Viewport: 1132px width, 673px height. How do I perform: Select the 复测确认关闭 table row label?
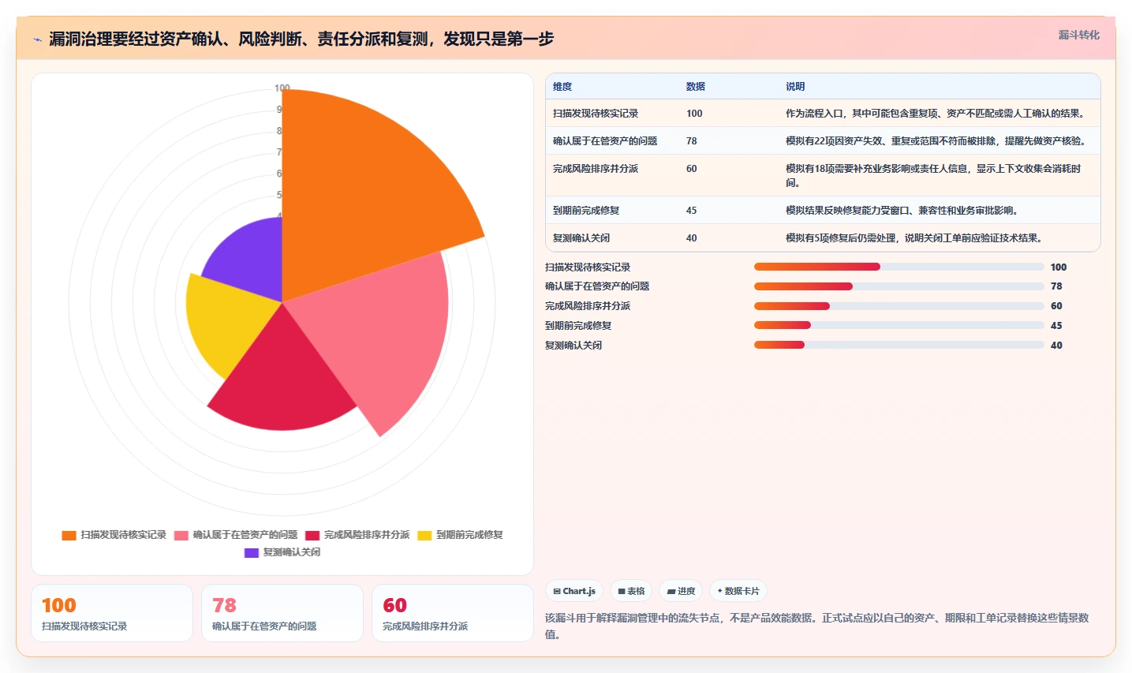coord(581,238)
